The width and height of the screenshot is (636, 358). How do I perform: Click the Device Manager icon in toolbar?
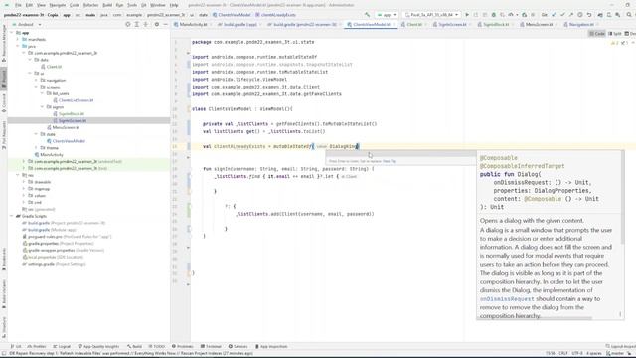(609, 15)
